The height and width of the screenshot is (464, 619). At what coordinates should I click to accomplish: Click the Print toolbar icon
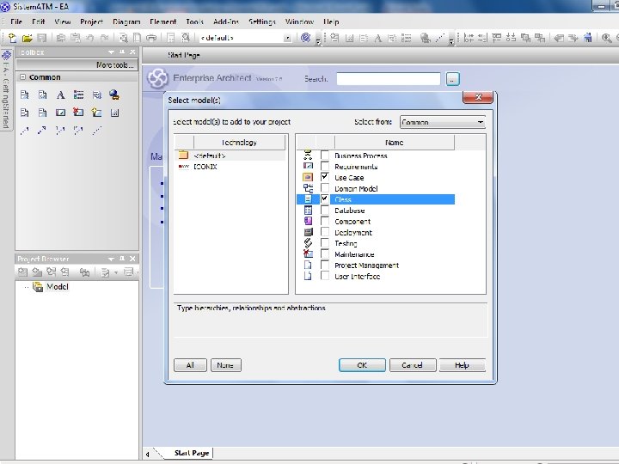coord(151,38)
